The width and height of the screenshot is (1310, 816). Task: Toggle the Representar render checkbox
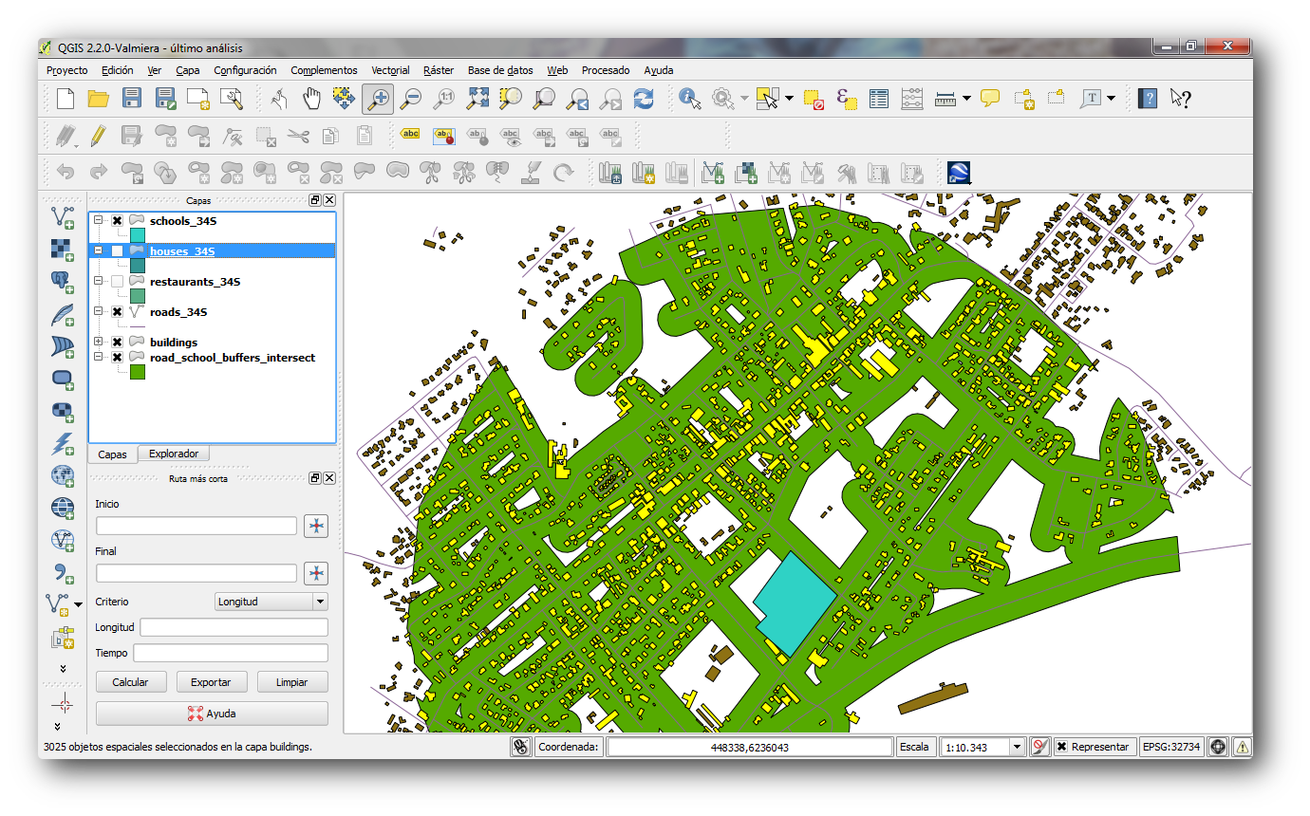[1061, 747]
